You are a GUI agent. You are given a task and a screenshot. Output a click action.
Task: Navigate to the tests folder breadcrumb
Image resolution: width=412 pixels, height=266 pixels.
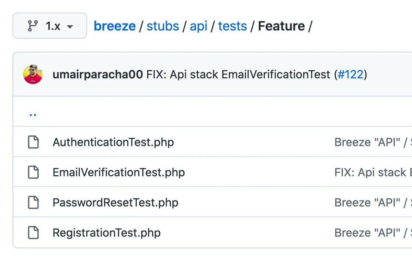[232, 26]
